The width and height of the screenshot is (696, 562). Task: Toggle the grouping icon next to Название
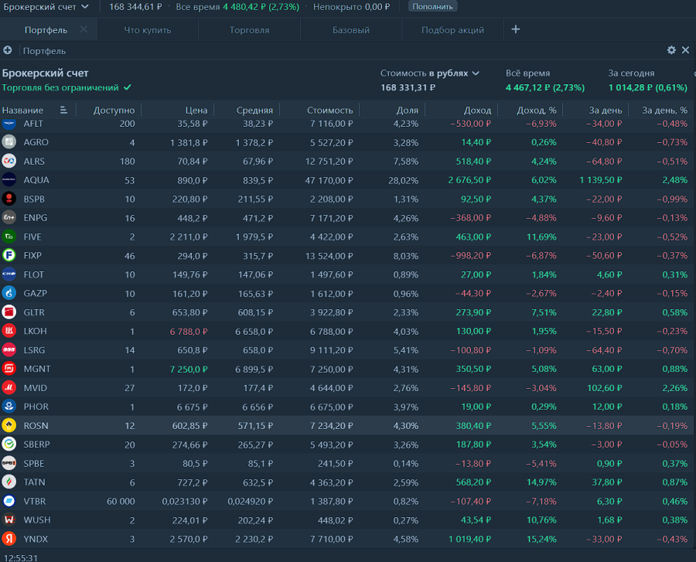[63, 110]
